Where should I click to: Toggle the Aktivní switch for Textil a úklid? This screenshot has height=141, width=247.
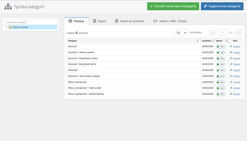221,88
